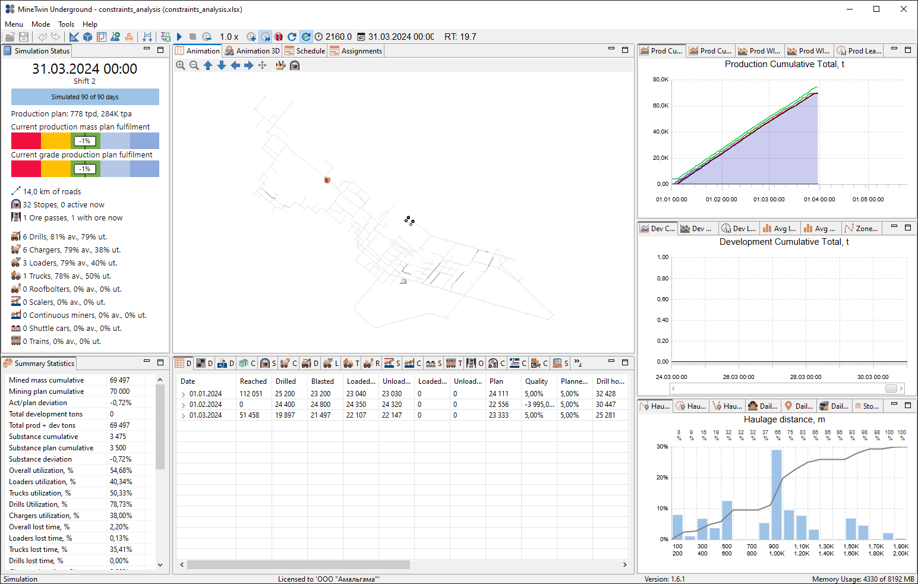Open the Menu menu
This screenshot has height=584, width=918.
14,24
